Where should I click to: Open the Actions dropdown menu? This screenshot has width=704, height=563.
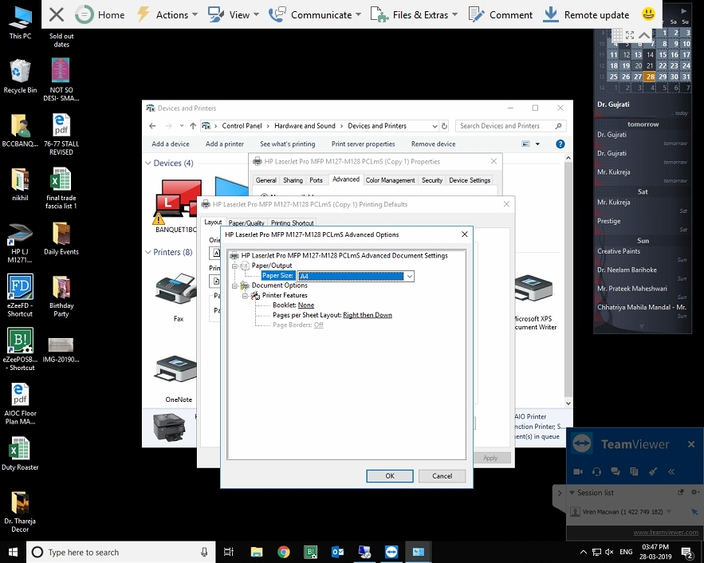(x=167, y=15)
